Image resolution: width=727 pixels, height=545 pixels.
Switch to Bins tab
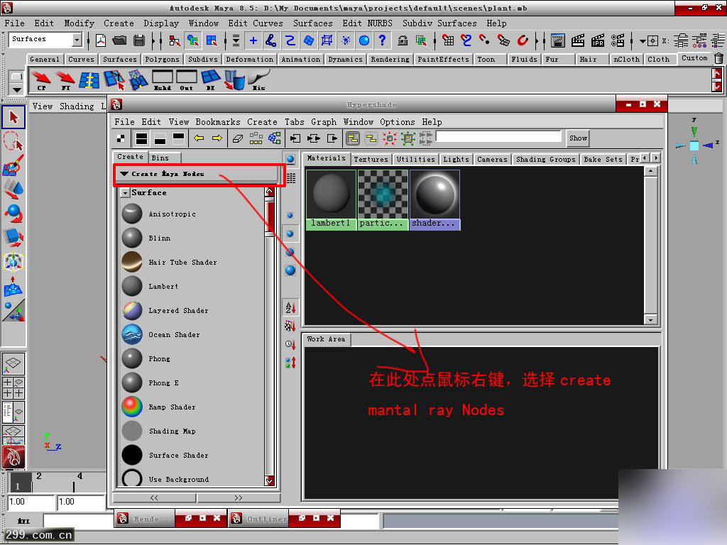click(160, 158)
